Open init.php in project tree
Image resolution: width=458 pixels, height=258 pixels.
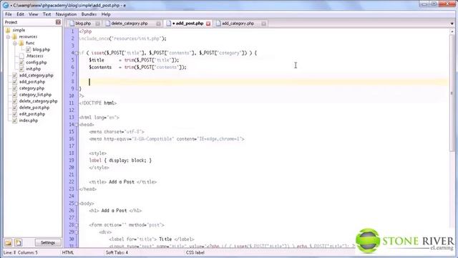pyautogui.click(x=34, y=69)
